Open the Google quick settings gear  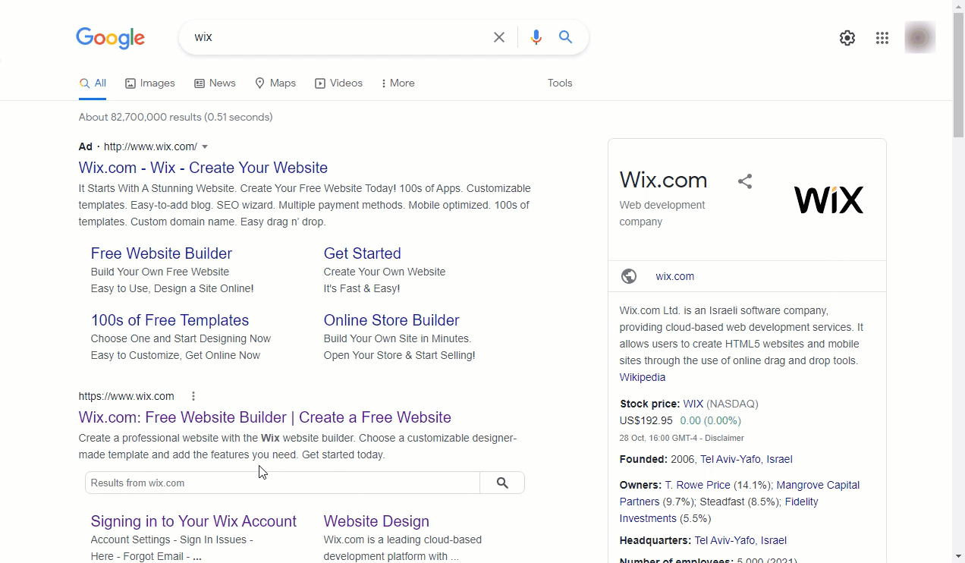pos(847,37)
